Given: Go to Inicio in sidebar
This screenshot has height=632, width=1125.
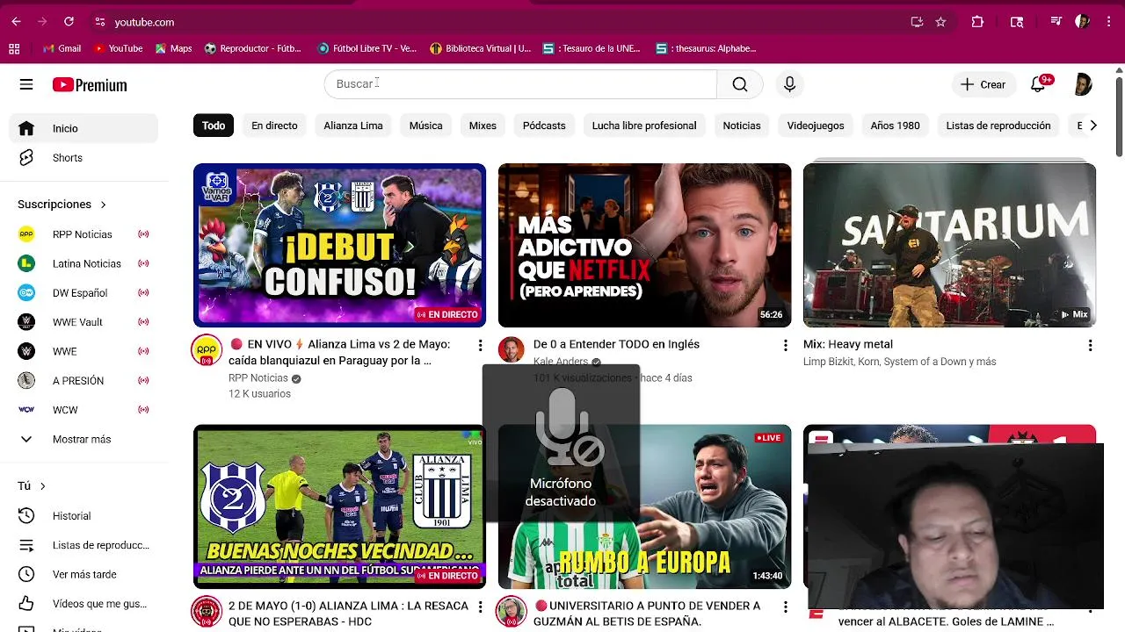Looking at the screenshot, I should point(83,128).
